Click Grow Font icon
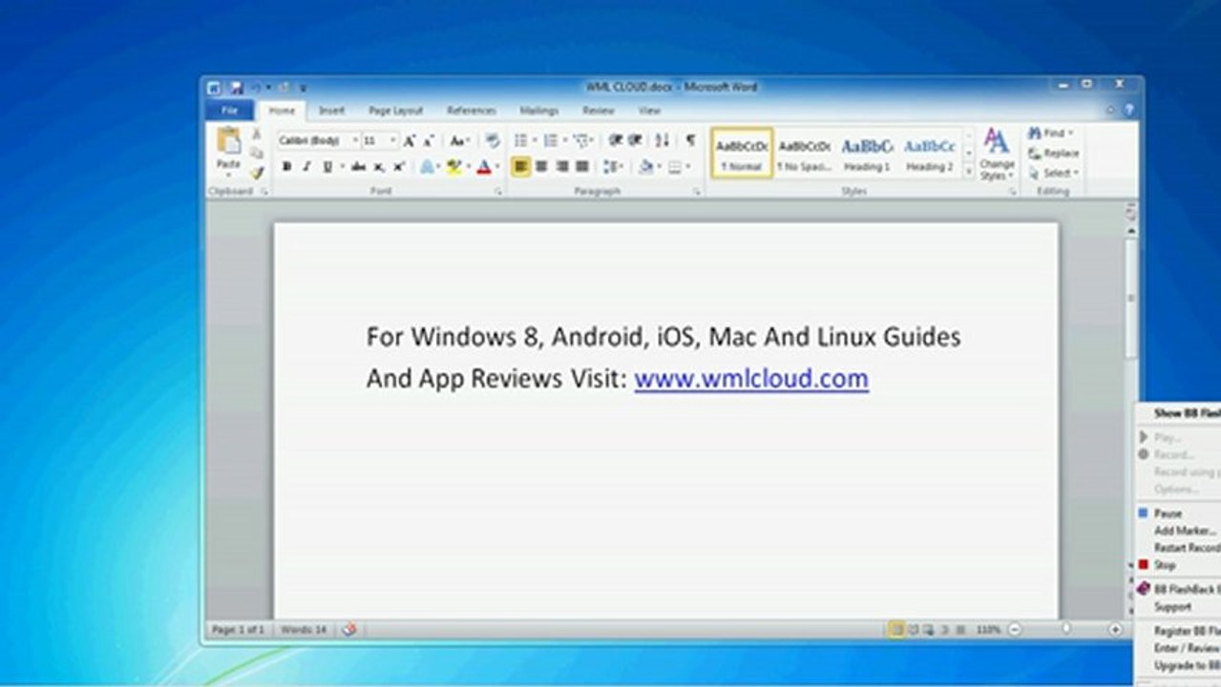The width and height of the screenshot is (1221, 687). coord(409,140)
